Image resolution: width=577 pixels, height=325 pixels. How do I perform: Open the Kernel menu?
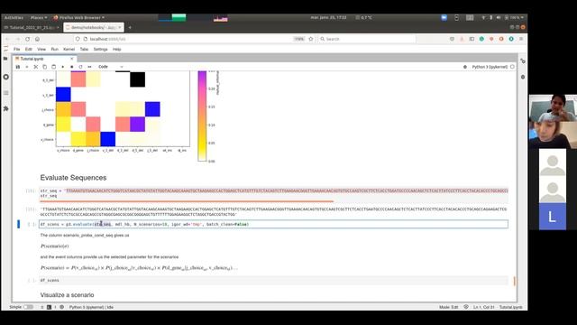[69, 49]
